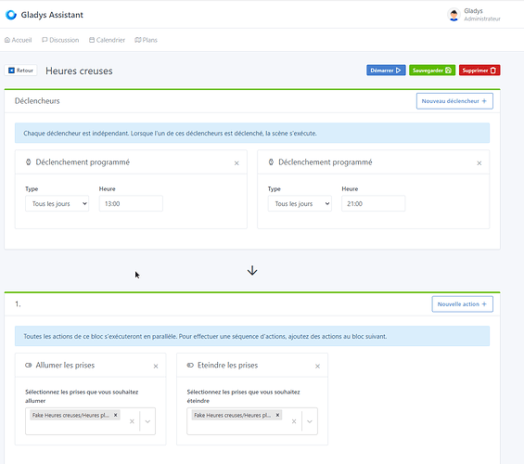The width and height of the screenshot is (524, 464).
Task: Click the toggle icon beside Eteindre les prises
Action: (x=190, y=365)
